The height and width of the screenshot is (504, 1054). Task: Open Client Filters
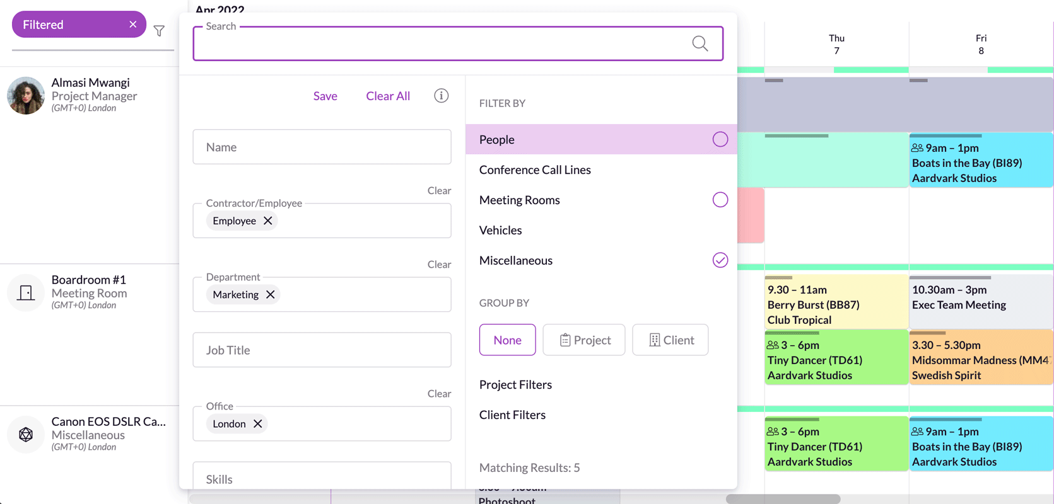point(512,415)
